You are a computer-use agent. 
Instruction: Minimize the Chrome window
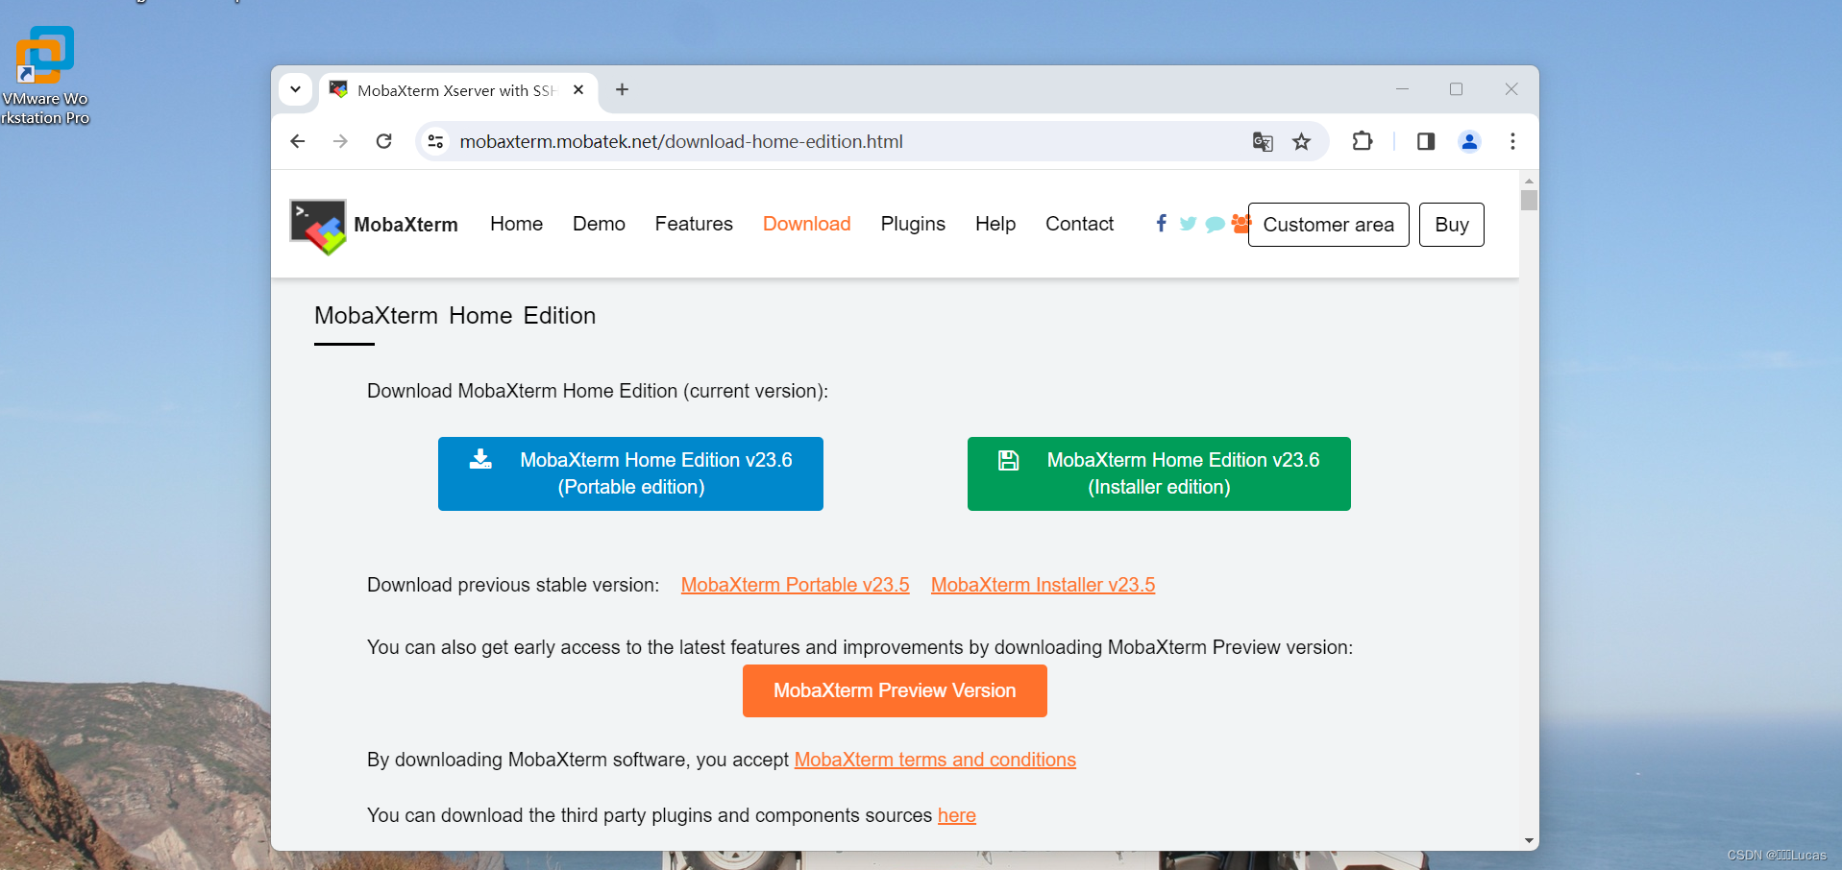(1402, 89)
